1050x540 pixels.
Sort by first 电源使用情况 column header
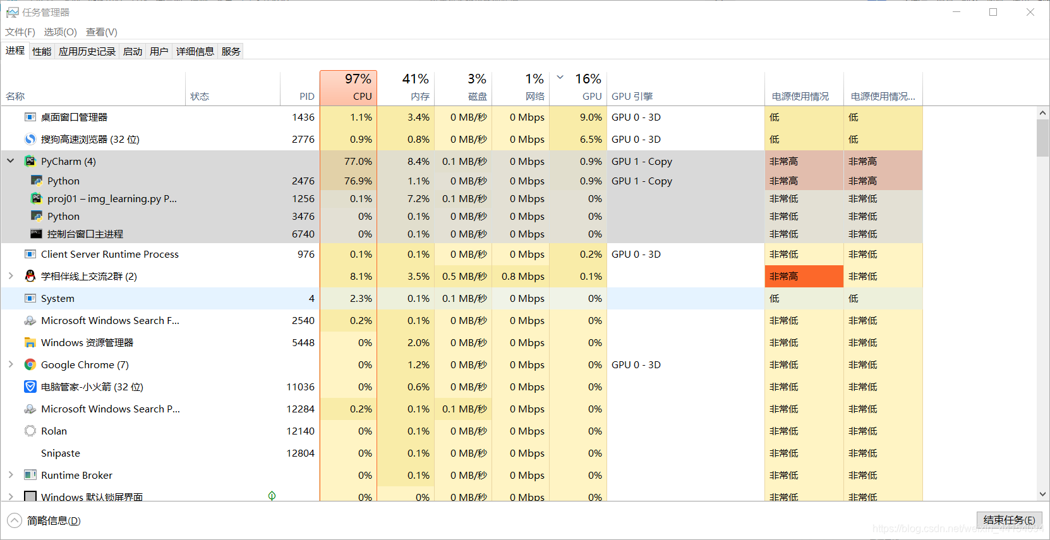804,88
